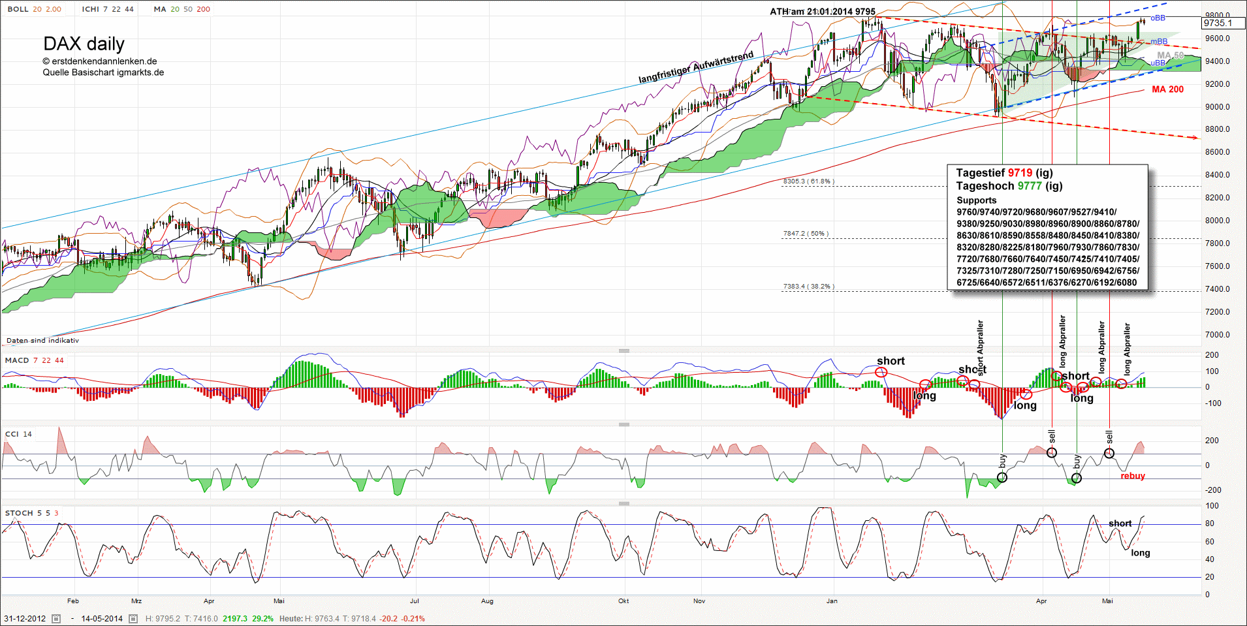Click the 'Tageshoch 9777 (ig)' line
This screenshot has height=626, width=1247.
tap(1009, 186)
